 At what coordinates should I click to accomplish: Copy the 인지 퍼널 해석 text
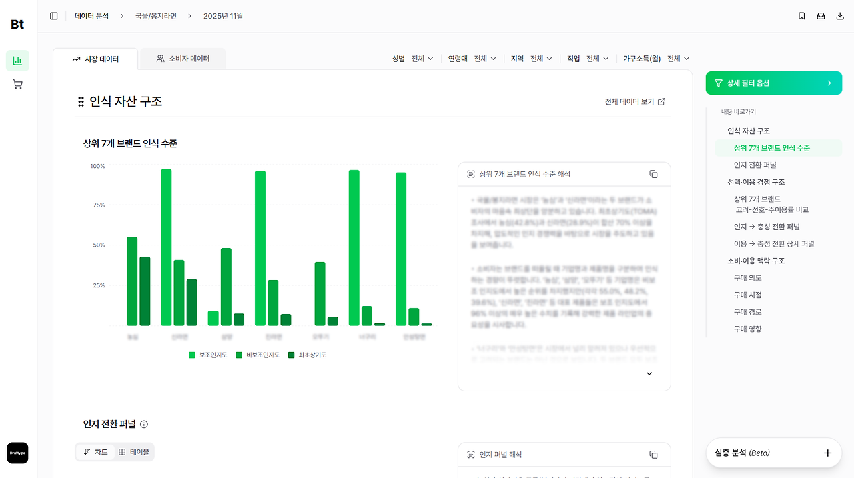[x=653, y=455]
